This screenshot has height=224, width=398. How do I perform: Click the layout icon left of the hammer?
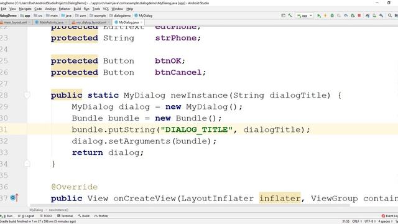(x=283, y=16)
